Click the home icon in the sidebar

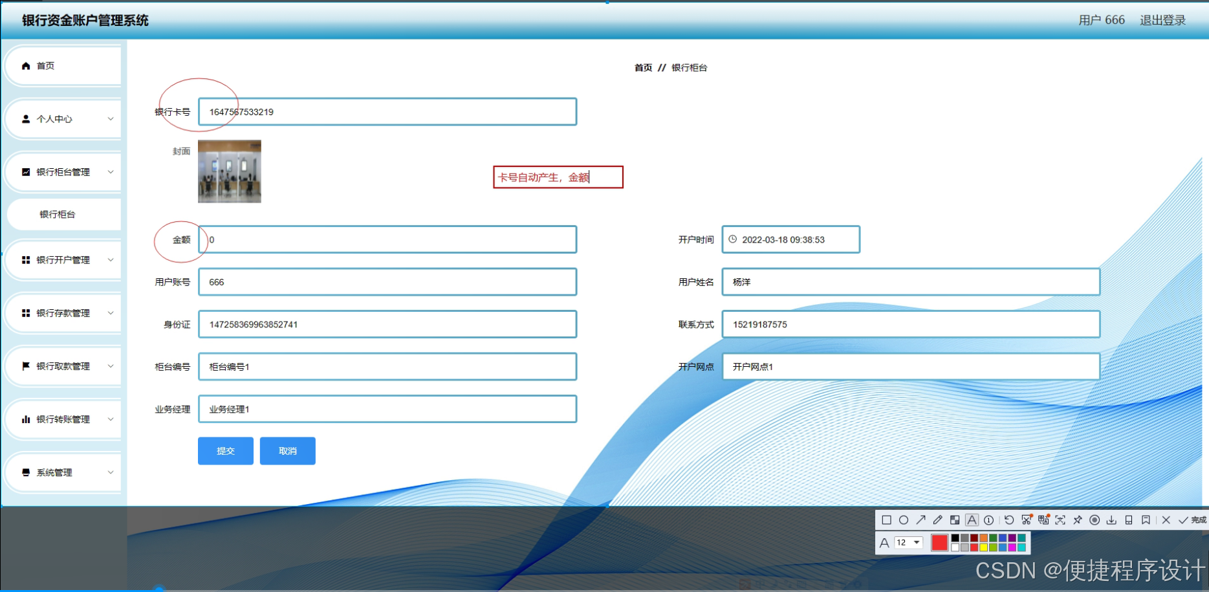point(26,65)
